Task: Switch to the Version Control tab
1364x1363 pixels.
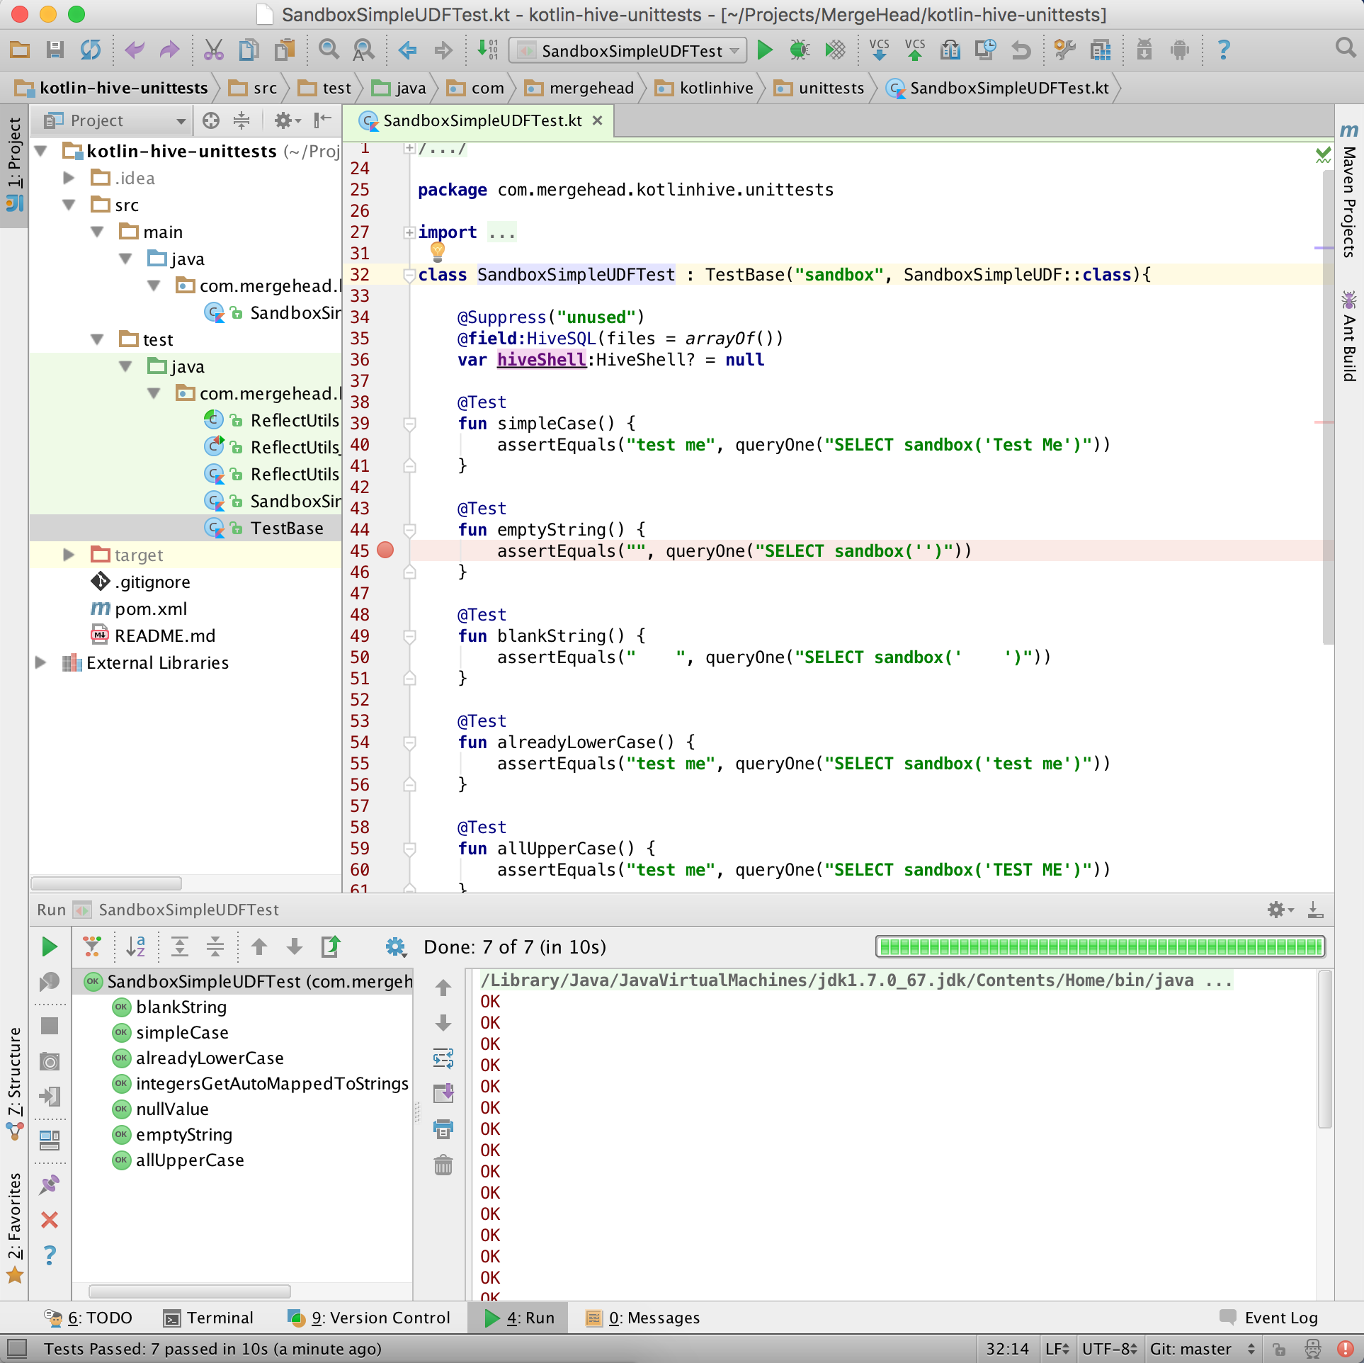Action: click(369, 1318)
